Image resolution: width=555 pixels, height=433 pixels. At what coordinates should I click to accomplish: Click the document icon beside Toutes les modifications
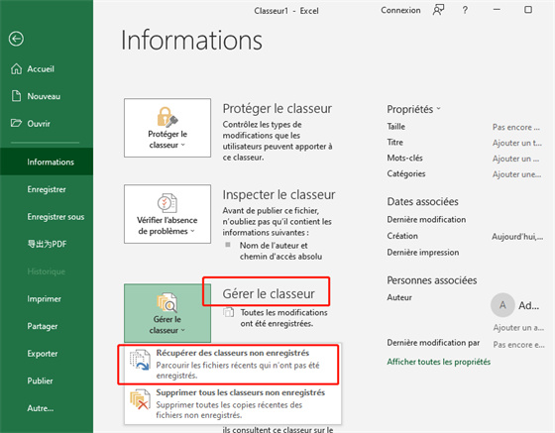pyautogui.click(x=229, y=312)
